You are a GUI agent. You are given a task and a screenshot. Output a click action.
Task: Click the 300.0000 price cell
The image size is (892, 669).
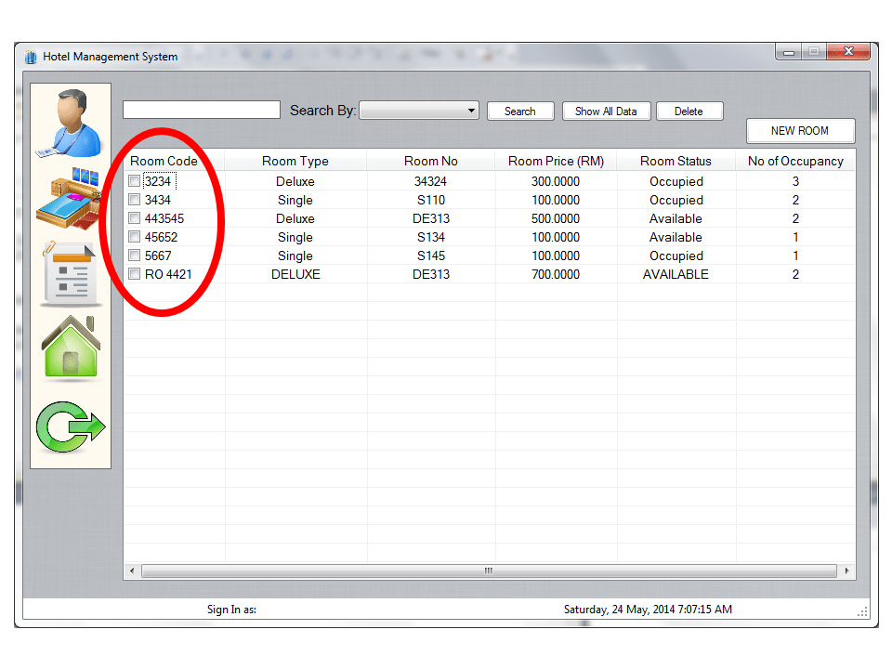556,181
